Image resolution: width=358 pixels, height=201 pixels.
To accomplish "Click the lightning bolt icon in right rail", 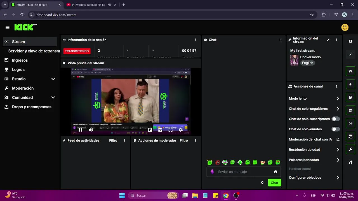I will [350, 84].
